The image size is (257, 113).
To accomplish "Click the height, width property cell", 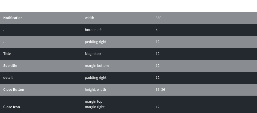I will pyautogui.click(x=95, y=90).
